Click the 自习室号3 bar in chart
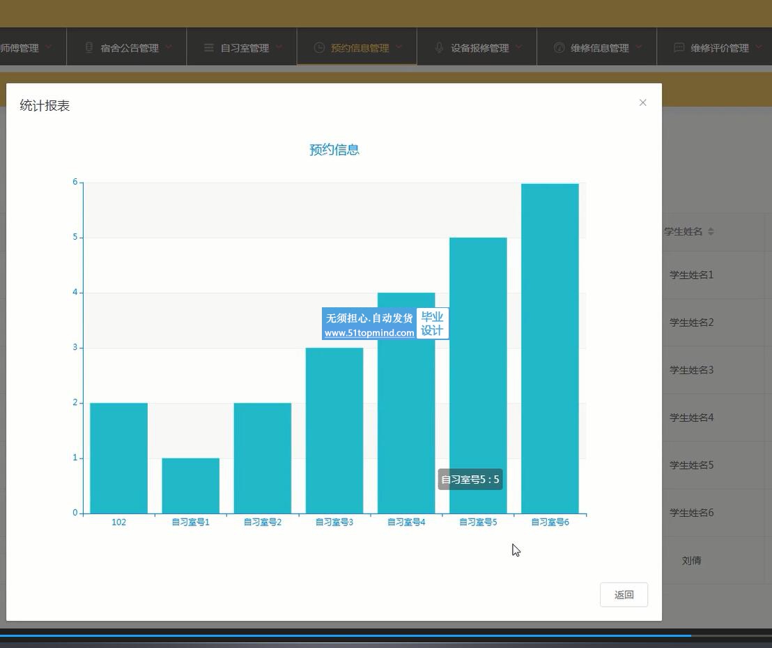The width and height of the screenshot is (772, 648). [334, 431]
